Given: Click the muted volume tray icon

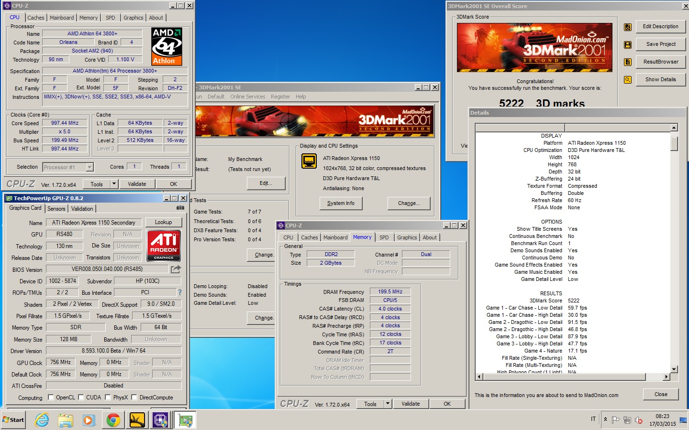Looking at the screenshot, I should coord(639,420).
